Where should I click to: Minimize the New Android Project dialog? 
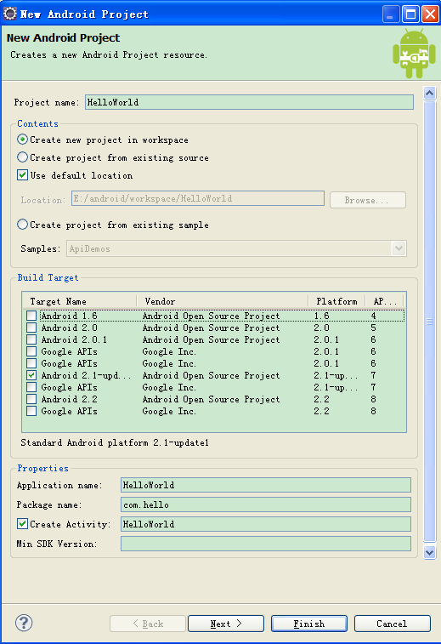(x=391, y=14)
